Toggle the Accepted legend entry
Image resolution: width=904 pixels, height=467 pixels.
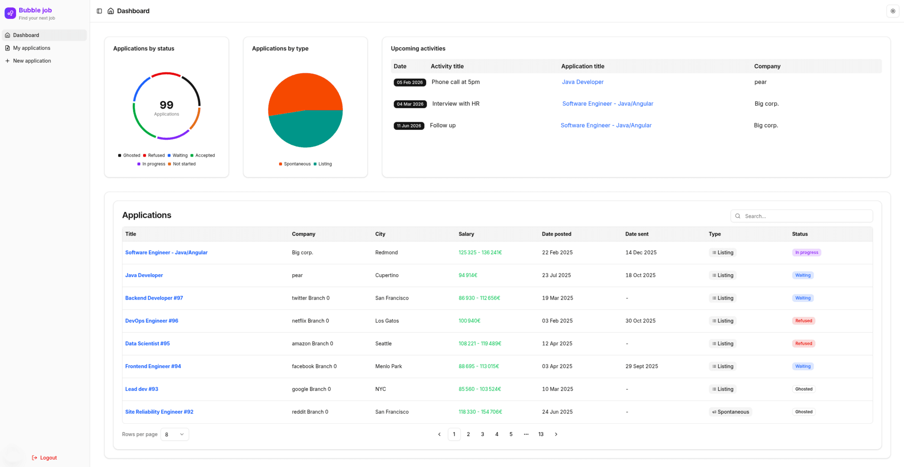202,155
